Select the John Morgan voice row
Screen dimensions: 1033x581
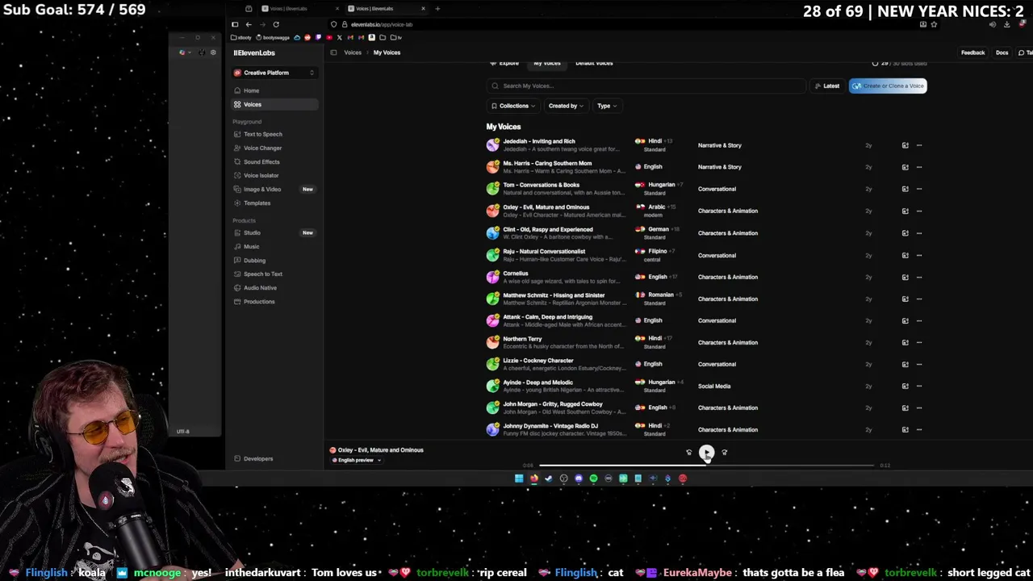tap(706, 408)
